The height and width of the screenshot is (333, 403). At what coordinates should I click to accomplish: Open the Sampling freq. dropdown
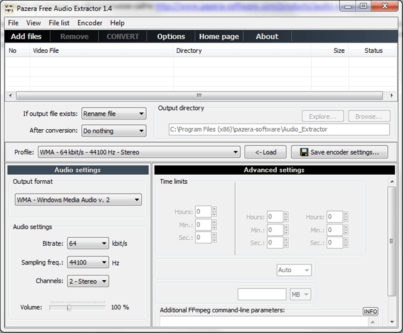[88, 263]
